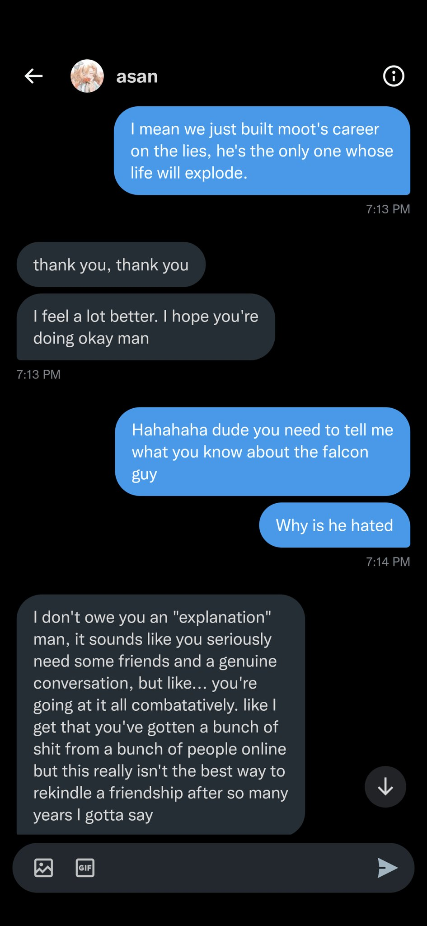The height and width of the screenshot is (926, 427).
Task: Open conversation info via the circled i icon
Action: [393, 76]
